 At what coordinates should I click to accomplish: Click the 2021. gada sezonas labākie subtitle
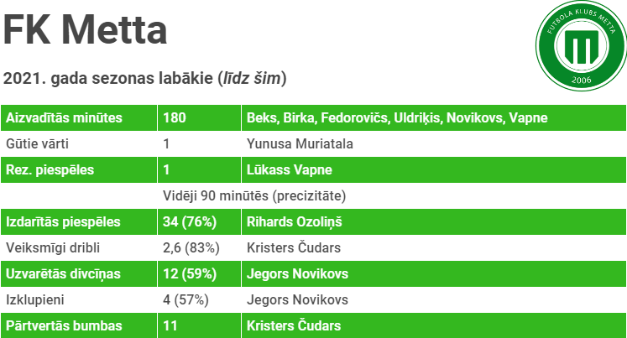[x=144, y=78]
